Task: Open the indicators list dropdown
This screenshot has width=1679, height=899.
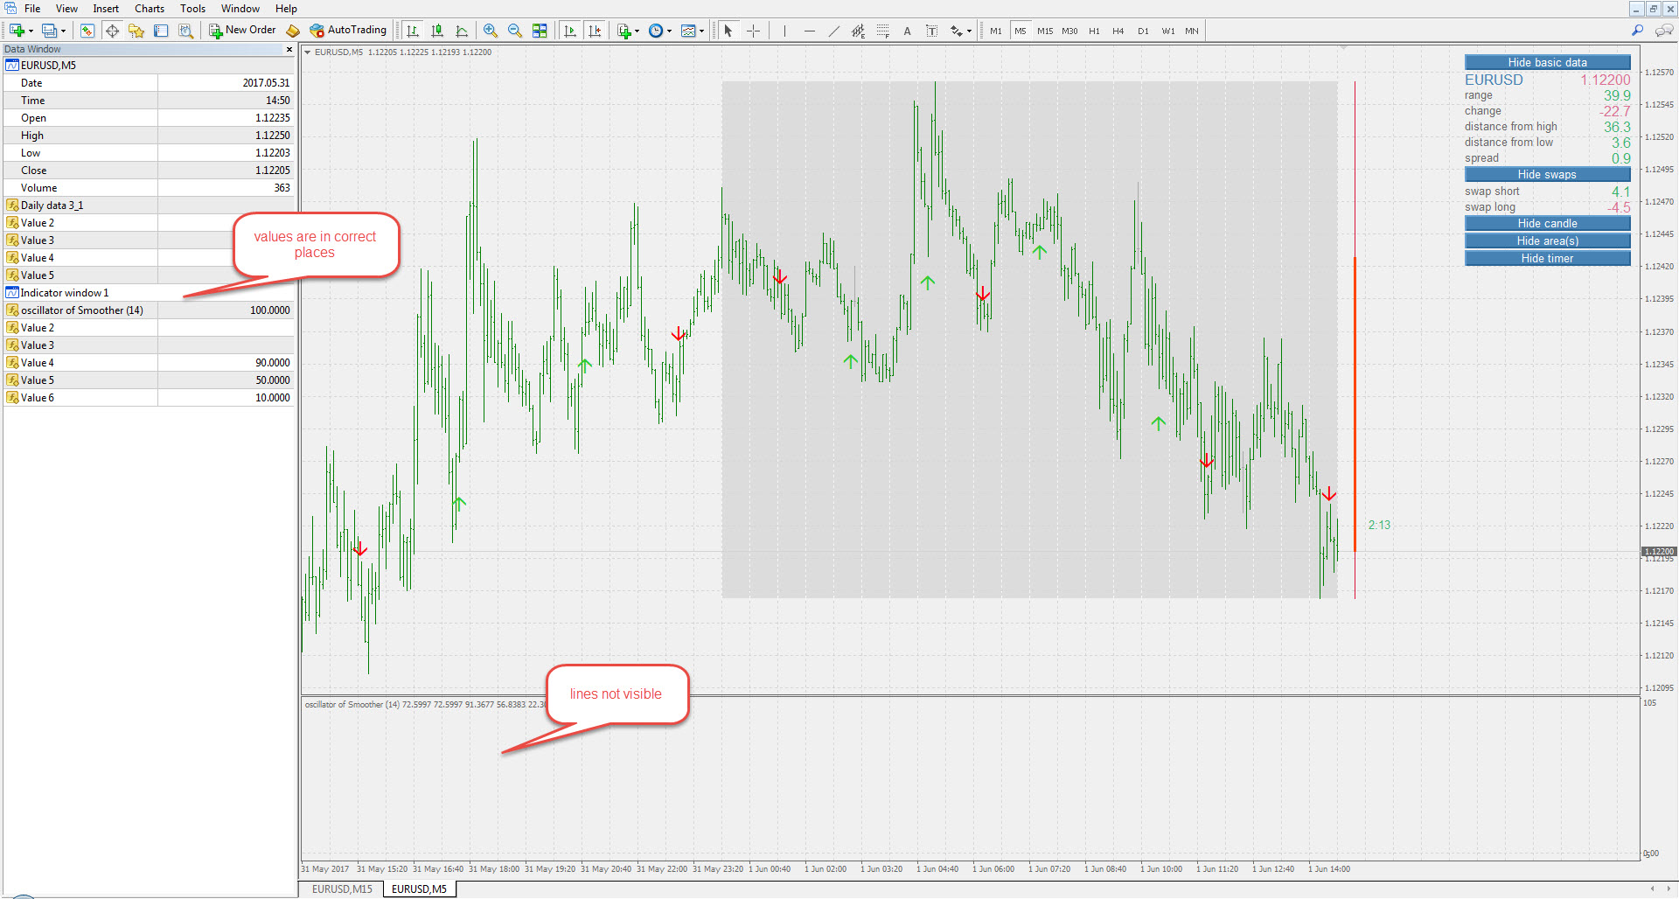Action: [x=629, y=31]
